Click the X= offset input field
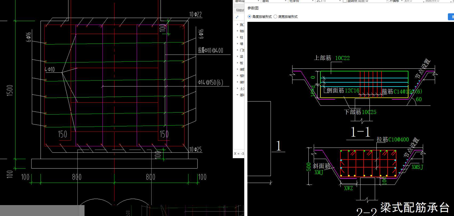The width and height of the screenshot is (454, 216). 417,1
